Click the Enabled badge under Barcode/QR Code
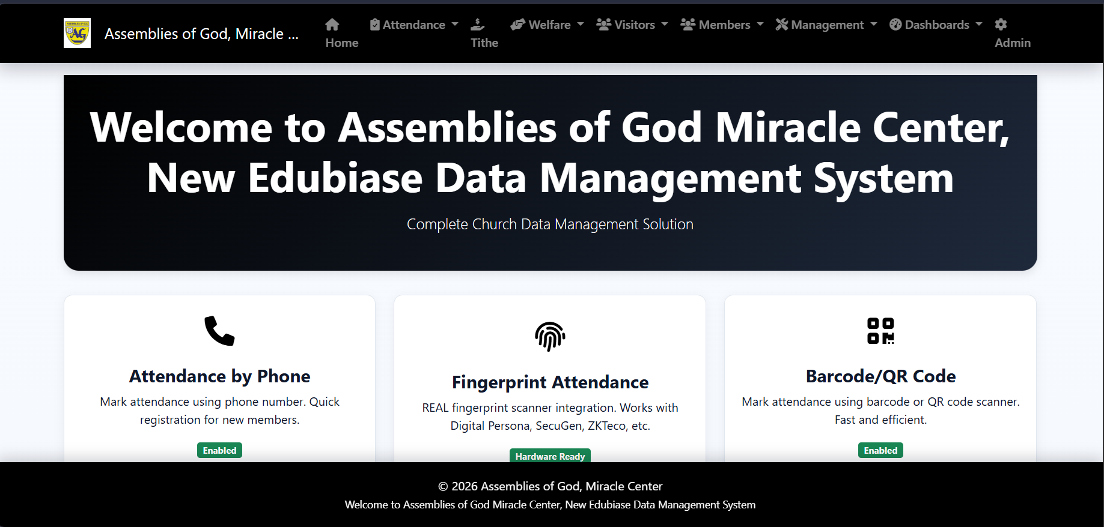Image resolution: width=1104 pixels, height=527 pixels. tap(880, 450)
